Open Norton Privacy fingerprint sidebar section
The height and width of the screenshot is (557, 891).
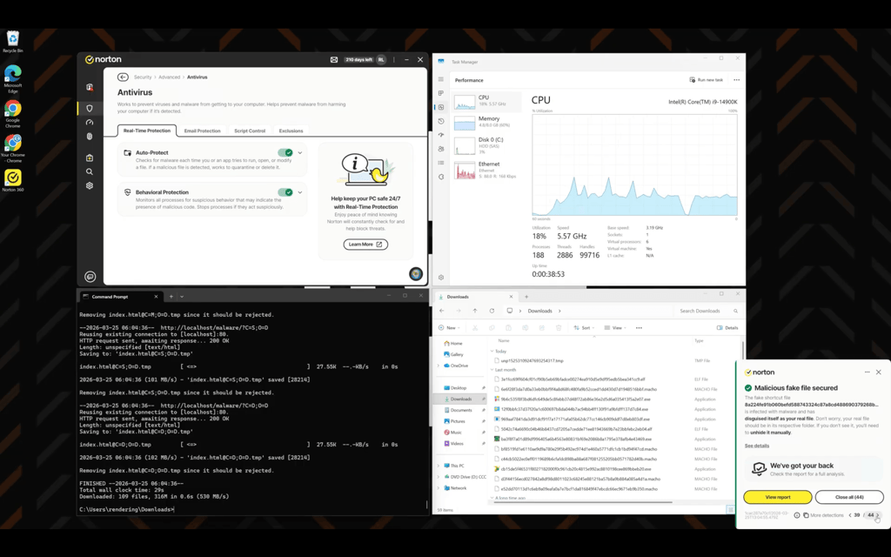click(90, 137)
